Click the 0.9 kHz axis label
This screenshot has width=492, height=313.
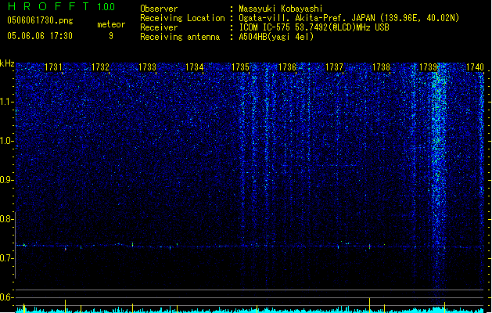coord(6,180)
